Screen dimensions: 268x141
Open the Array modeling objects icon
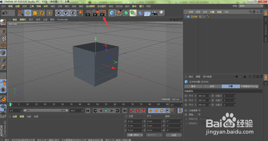(133, 13)
